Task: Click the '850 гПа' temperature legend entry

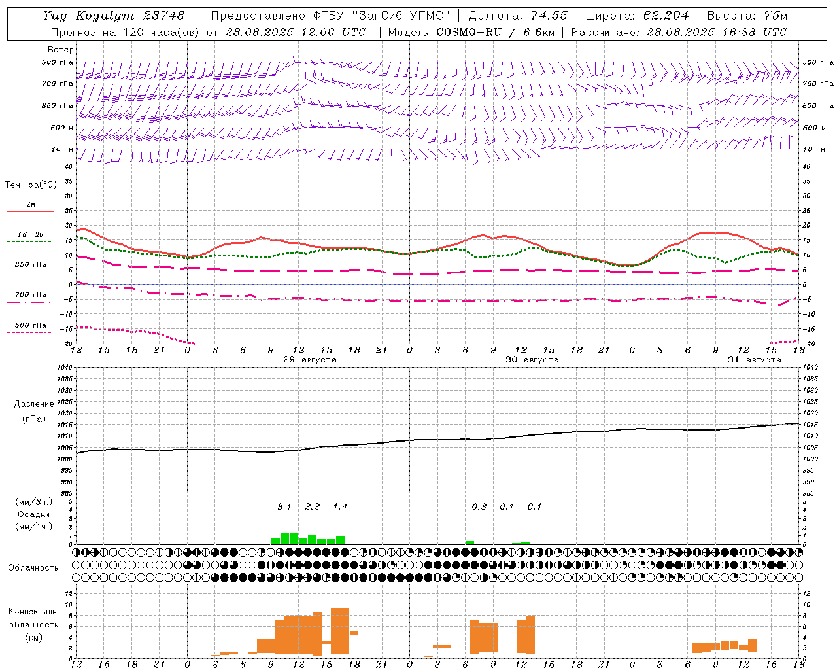Action: coord(31,265)
